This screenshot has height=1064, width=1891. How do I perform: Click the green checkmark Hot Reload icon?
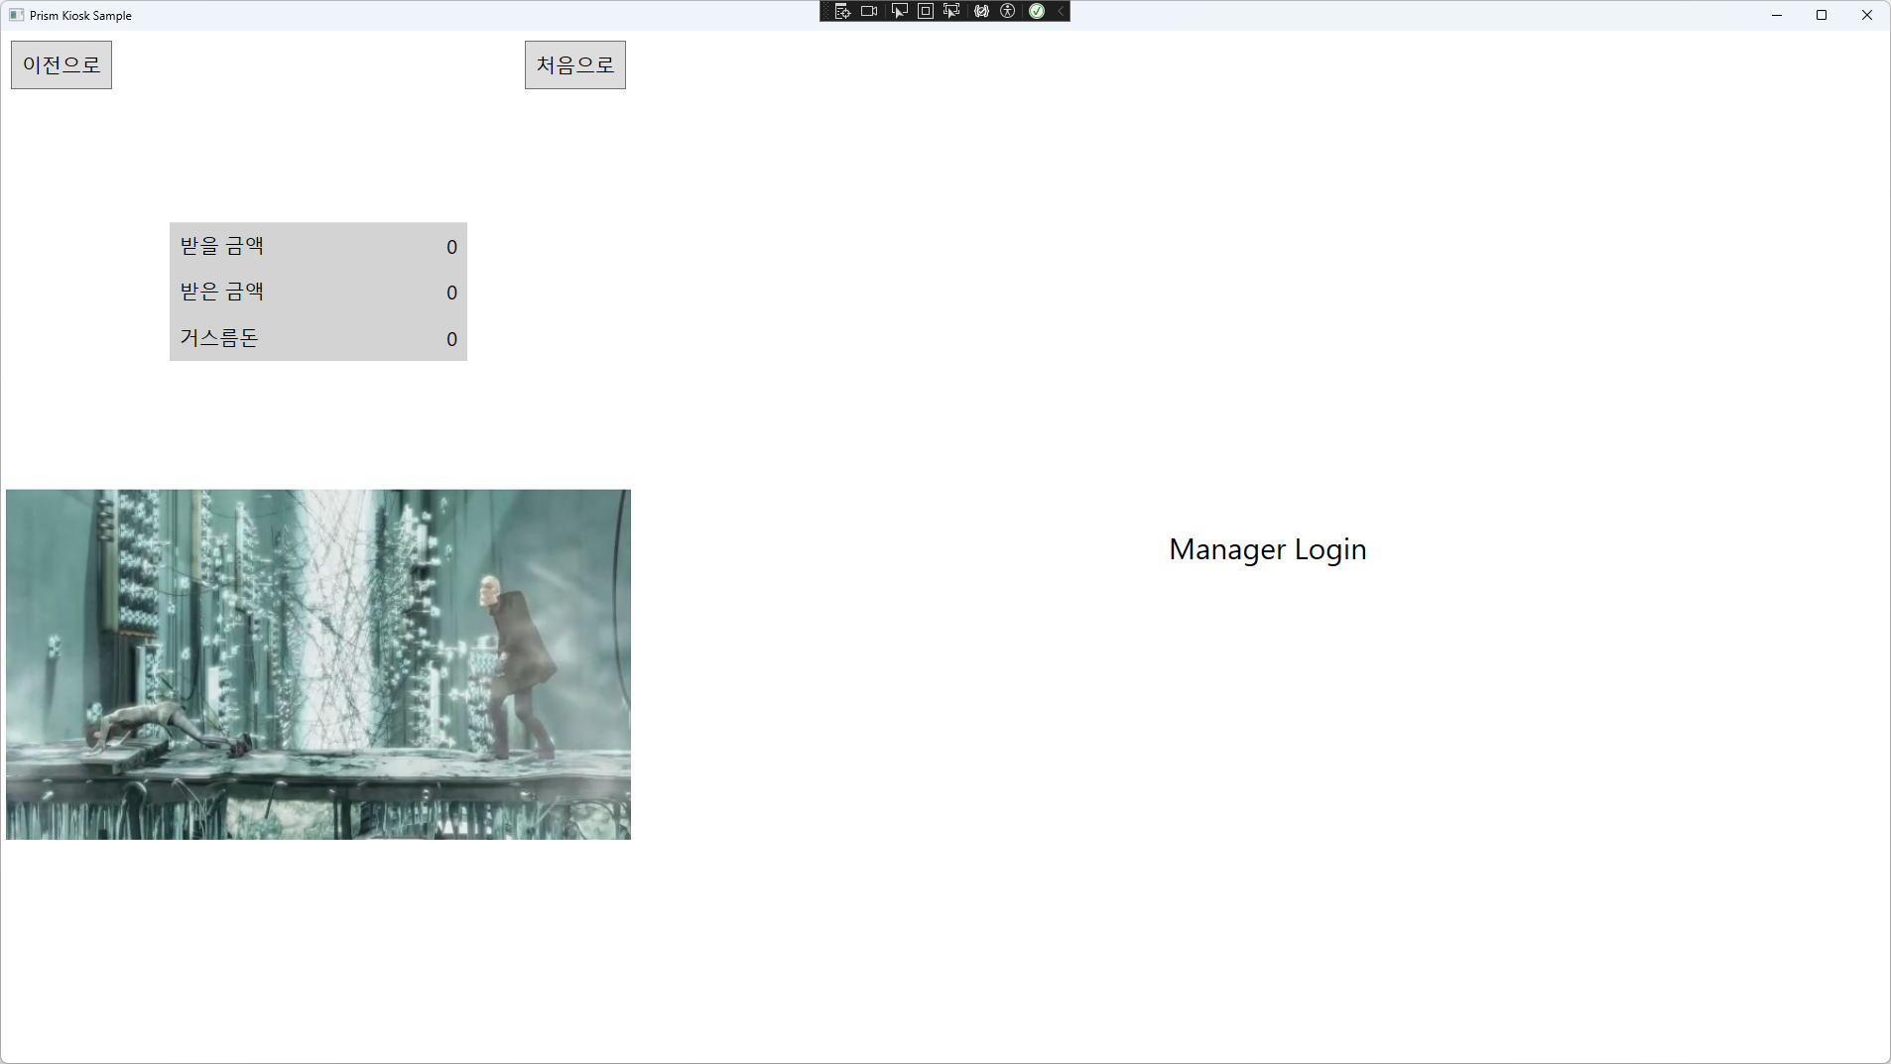pyautogui.click(x=1037, y=11)
